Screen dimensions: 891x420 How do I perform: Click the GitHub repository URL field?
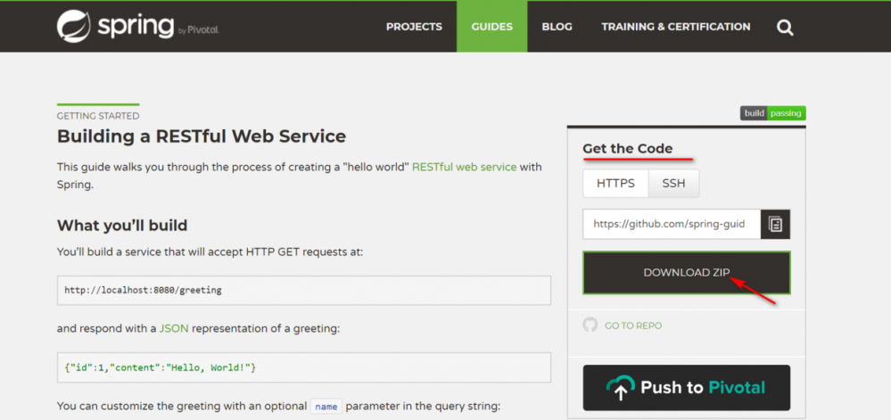pyautogui.click(x=672, y=225)
